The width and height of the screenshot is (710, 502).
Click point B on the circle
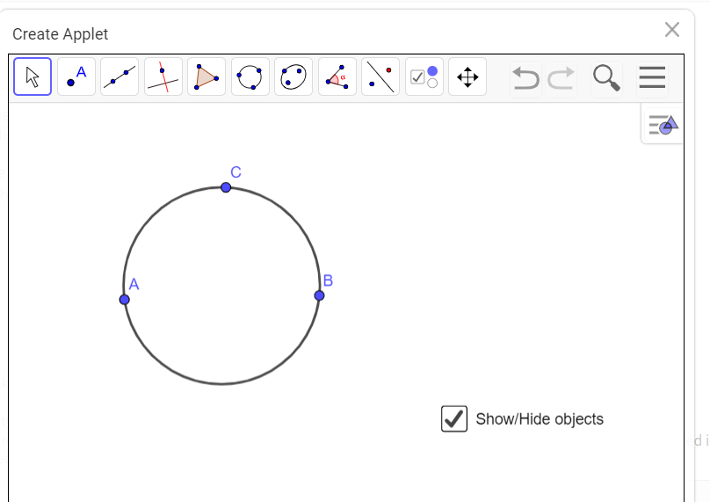point(319,296)
